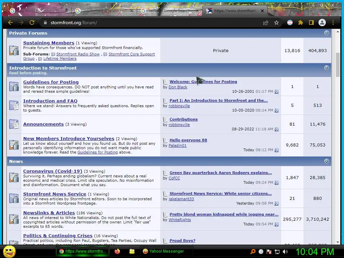Reload the page with the refresh icon
This screenshot has height=258, width=344.
32,23
